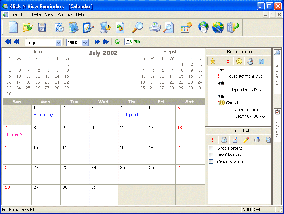
Task: Check the Shoe Hospital checkbox
Action: [211, 148]
